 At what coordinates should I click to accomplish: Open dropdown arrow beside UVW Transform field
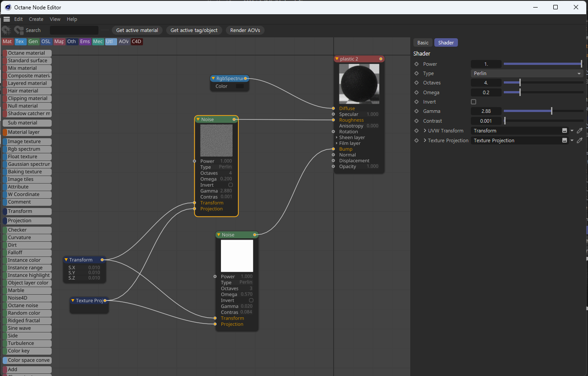coord(572,131)
